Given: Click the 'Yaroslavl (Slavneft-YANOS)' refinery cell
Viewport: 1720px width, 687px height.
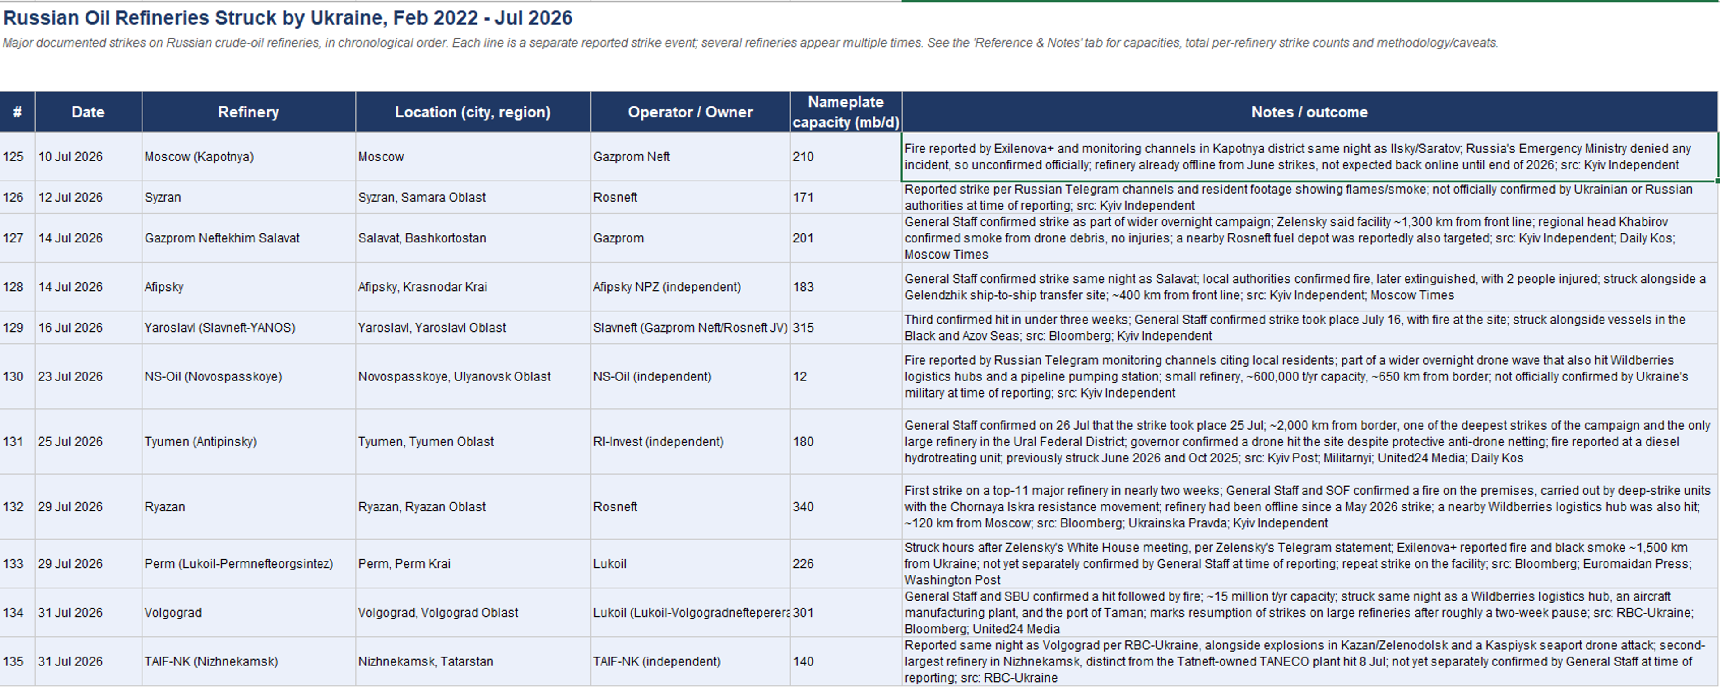Looking at the screenshot, I should point(249,328).
